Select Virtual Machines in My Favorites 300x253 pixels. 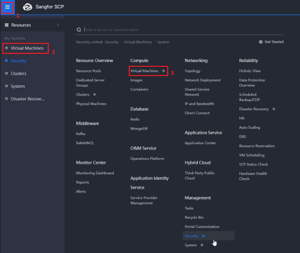click(x=27, y=48)
